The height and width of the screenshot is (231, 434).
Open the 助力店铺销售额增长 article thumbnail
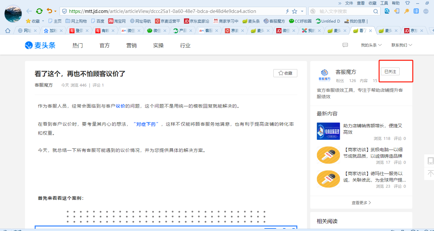[328, 131]
